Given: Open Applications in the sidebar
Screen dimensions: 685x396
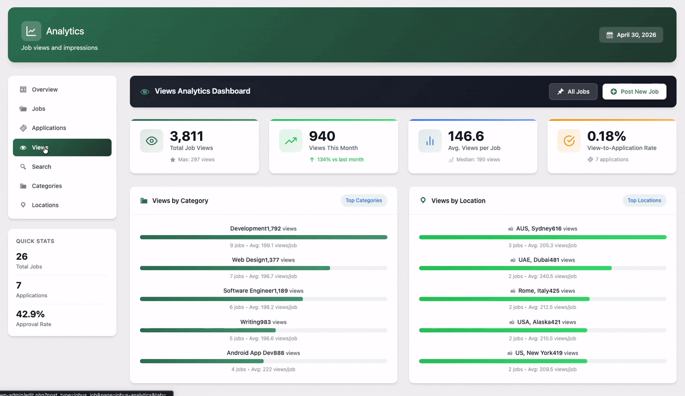Looking at the screenshot, I should (49, 128).
